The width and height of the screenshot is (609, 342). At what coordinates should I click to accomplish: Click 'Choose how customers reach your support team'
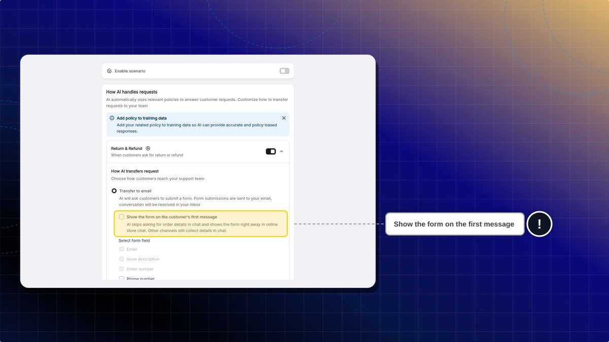point(158,179)
